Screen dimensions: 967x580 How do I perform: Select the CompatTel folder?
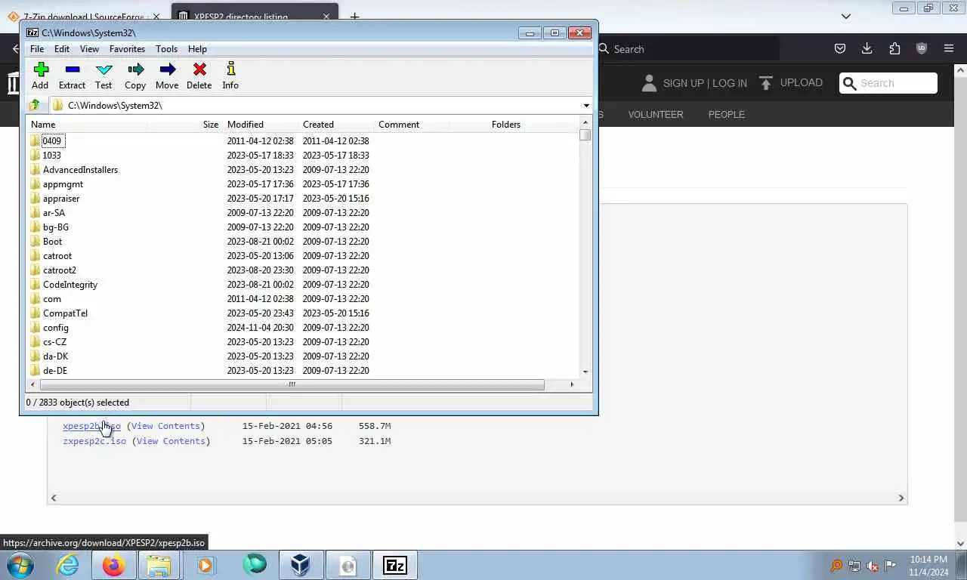[65, 313]
